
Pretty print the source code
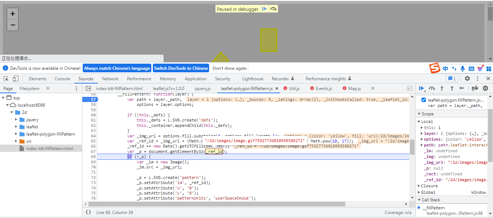tap(88, 212)
